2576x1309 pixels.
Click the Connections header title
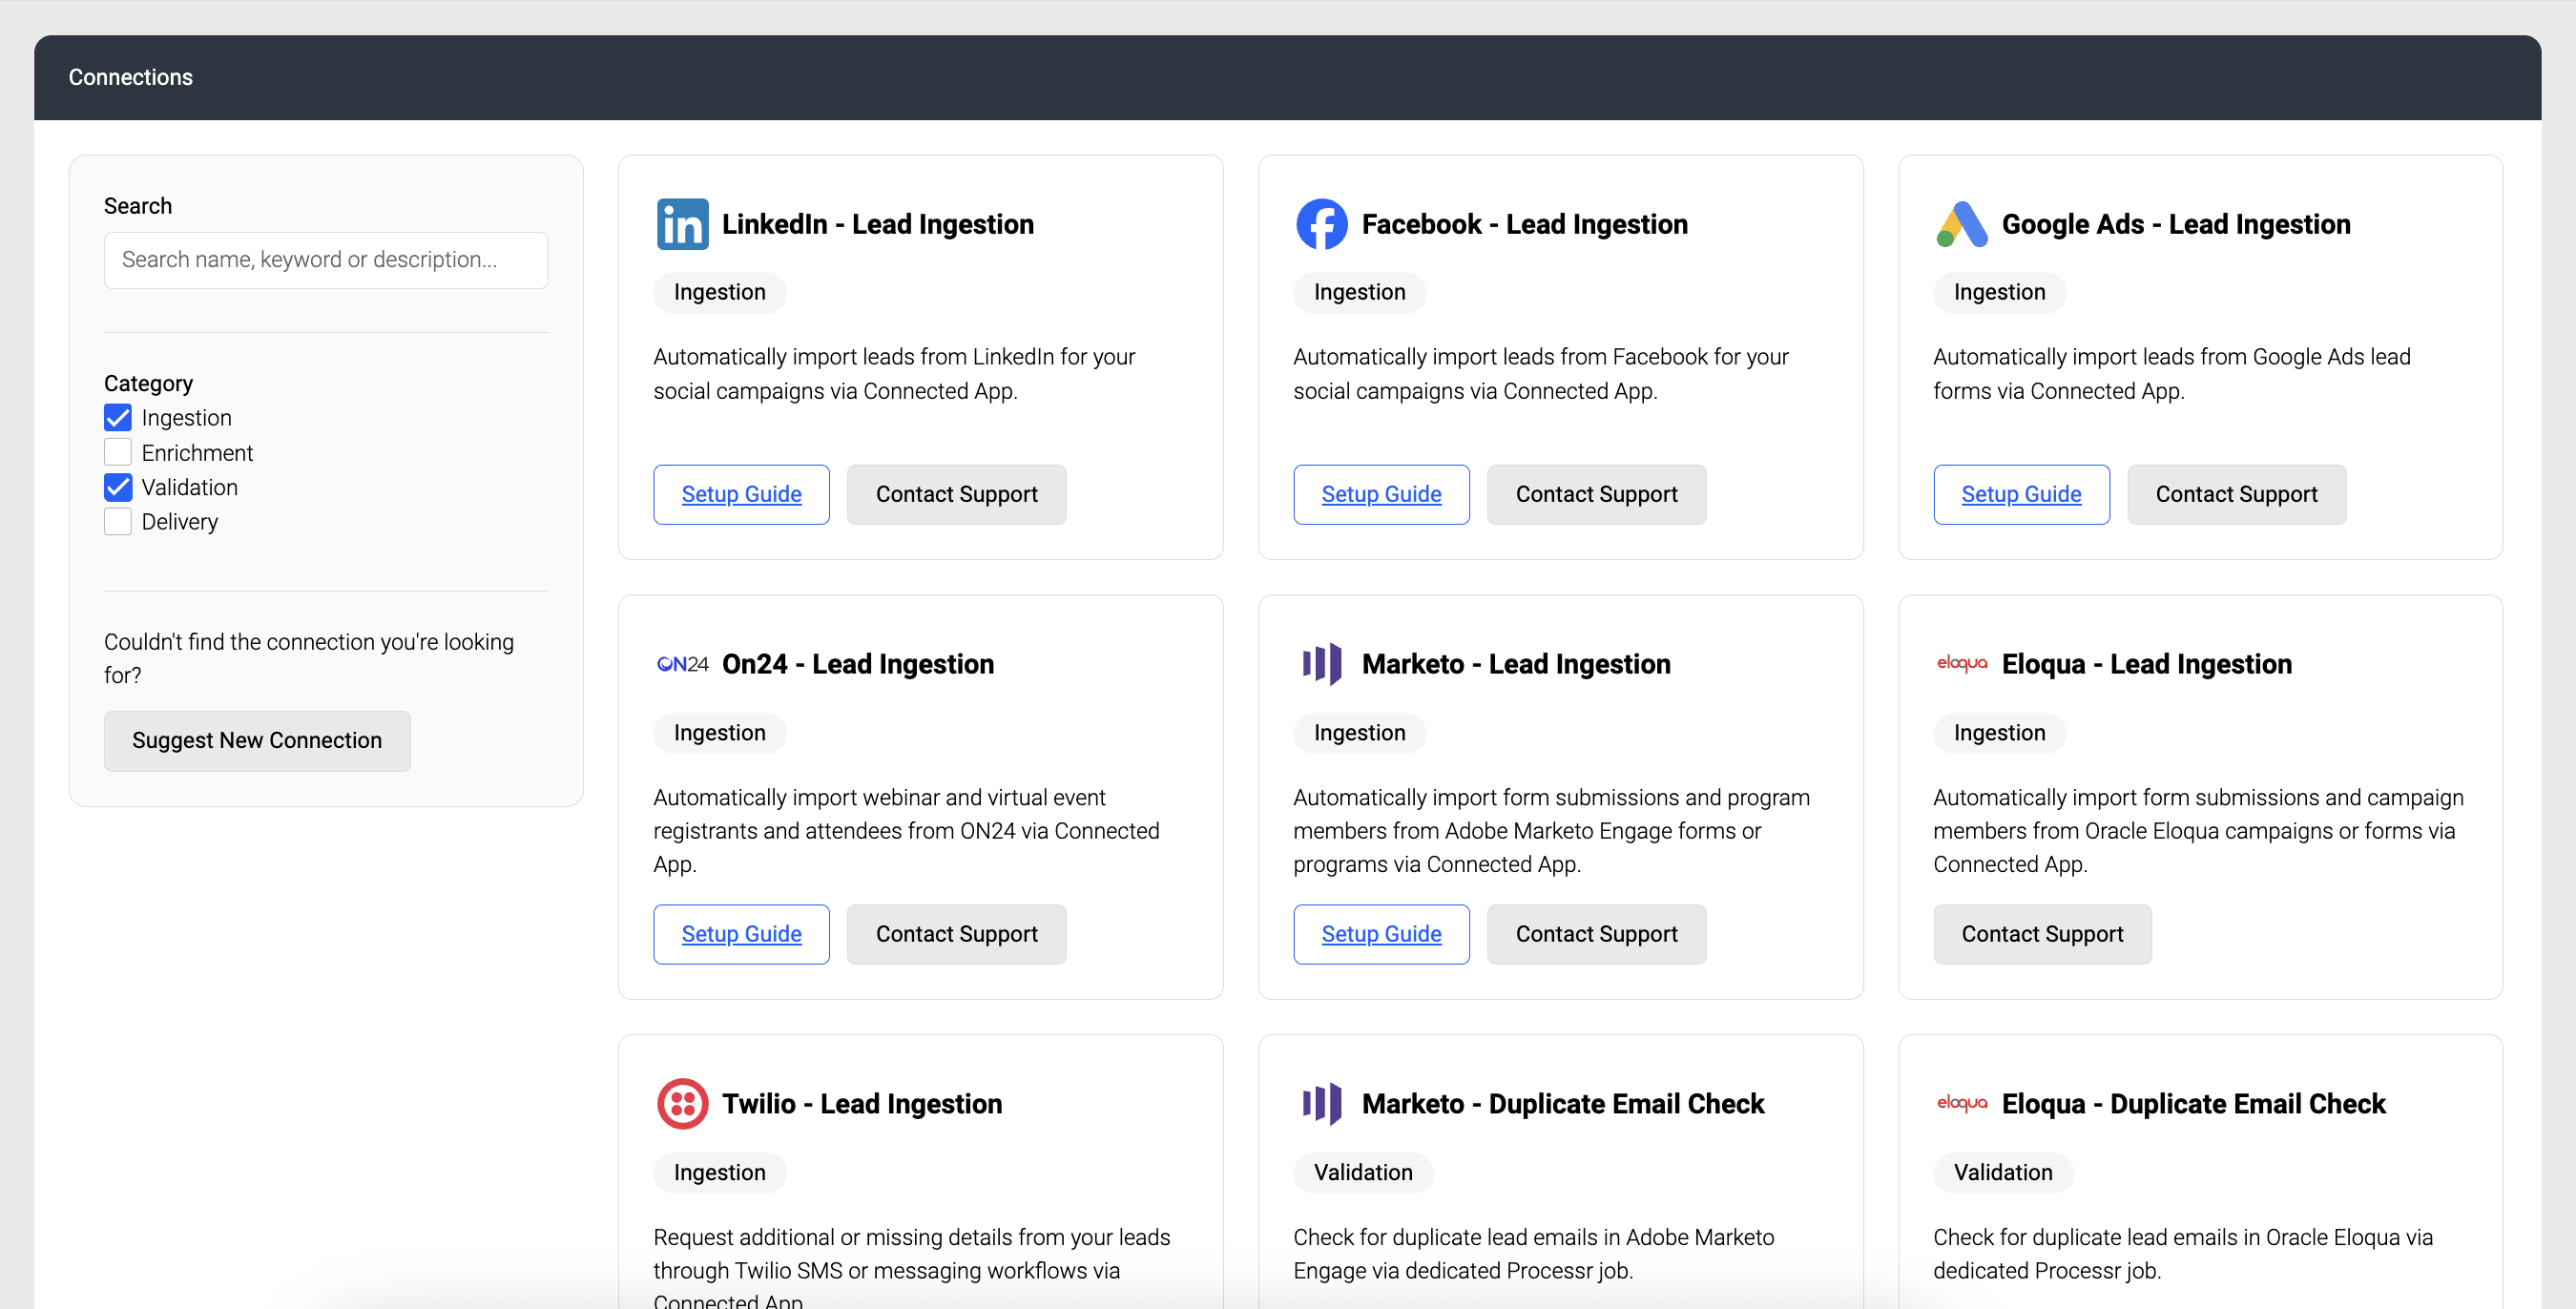tap(131, 77)
